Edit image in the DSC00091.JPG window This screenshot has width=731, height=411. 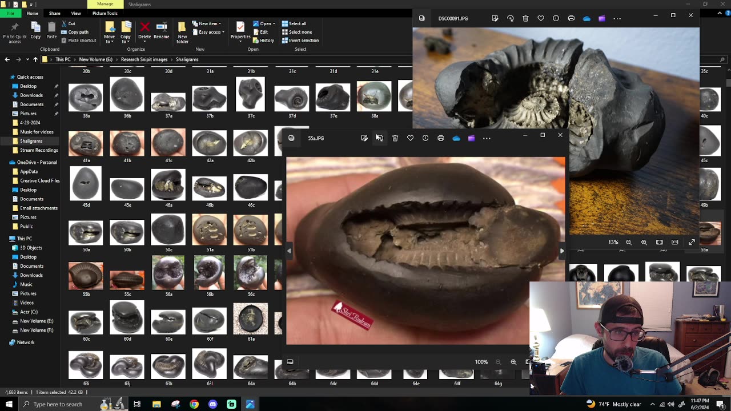click(495, 18)
